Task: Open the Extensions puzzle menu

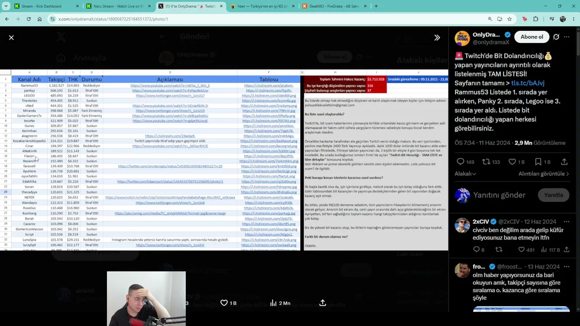Action: click(536, 19)
